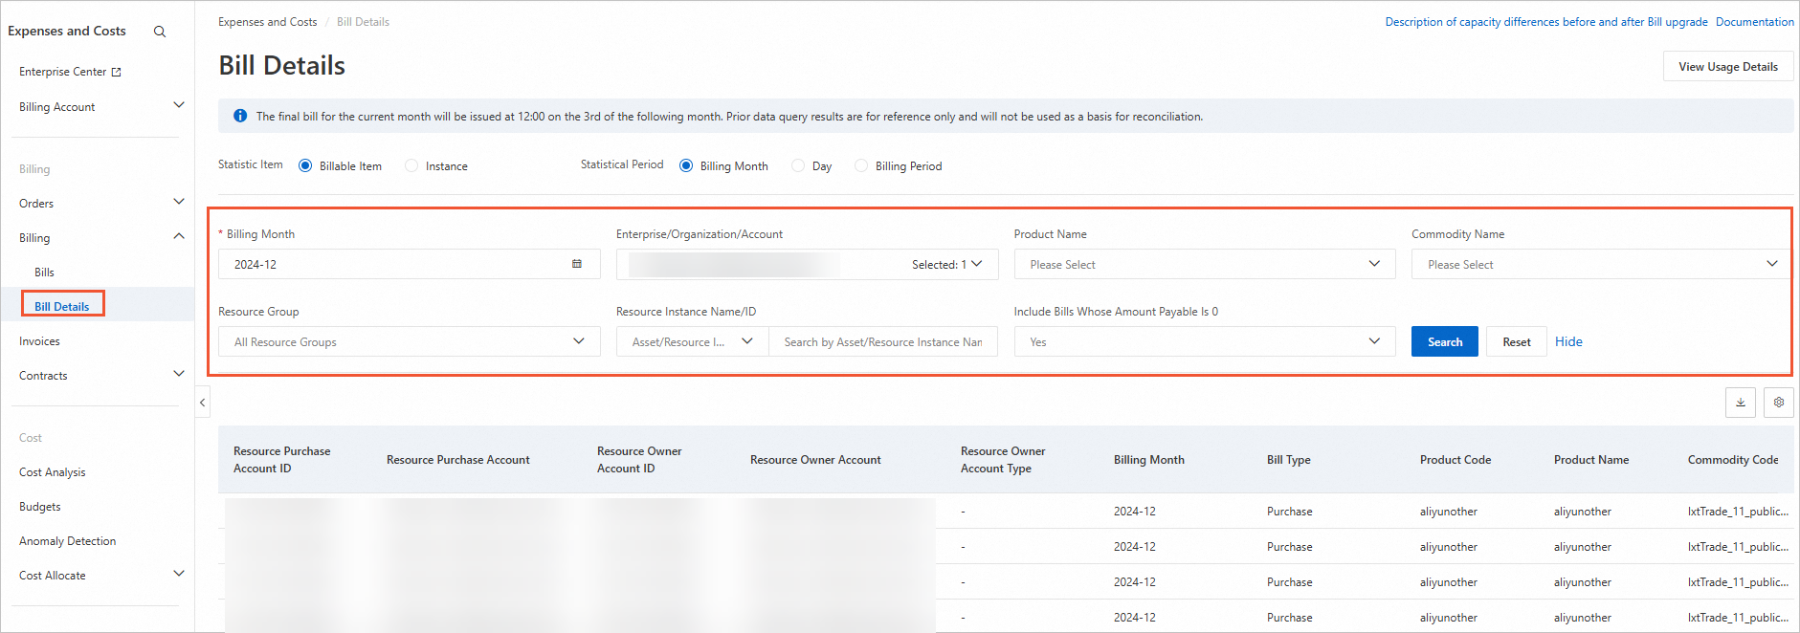Click the Bill Type column header
The width and height of the screenshot is (1800, 633).
(1289, 460)
